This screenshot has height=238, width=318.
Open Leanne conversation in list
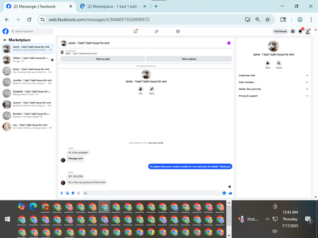(28, 104)
